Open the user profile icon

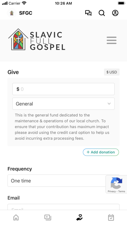pyautogui.click(x=115, y=13)
